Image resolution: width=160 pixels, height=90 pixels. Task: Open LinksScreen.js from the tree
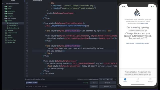pos(13,26)
